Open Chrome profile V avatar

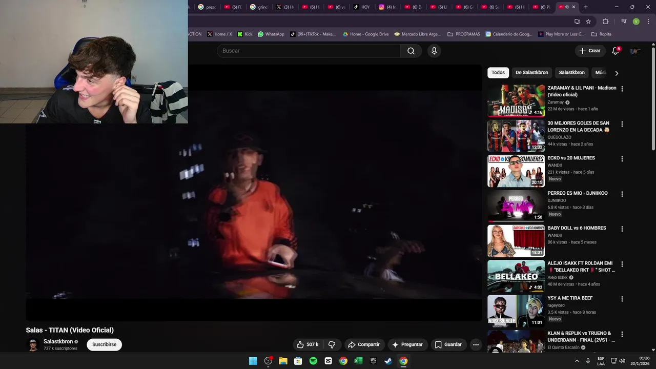point(636,22)
